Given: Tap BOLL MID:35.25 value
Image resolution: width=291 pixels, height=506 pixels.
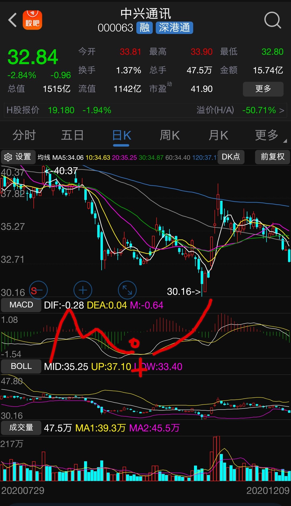Looking at the screenshot, I should [66, 367].
